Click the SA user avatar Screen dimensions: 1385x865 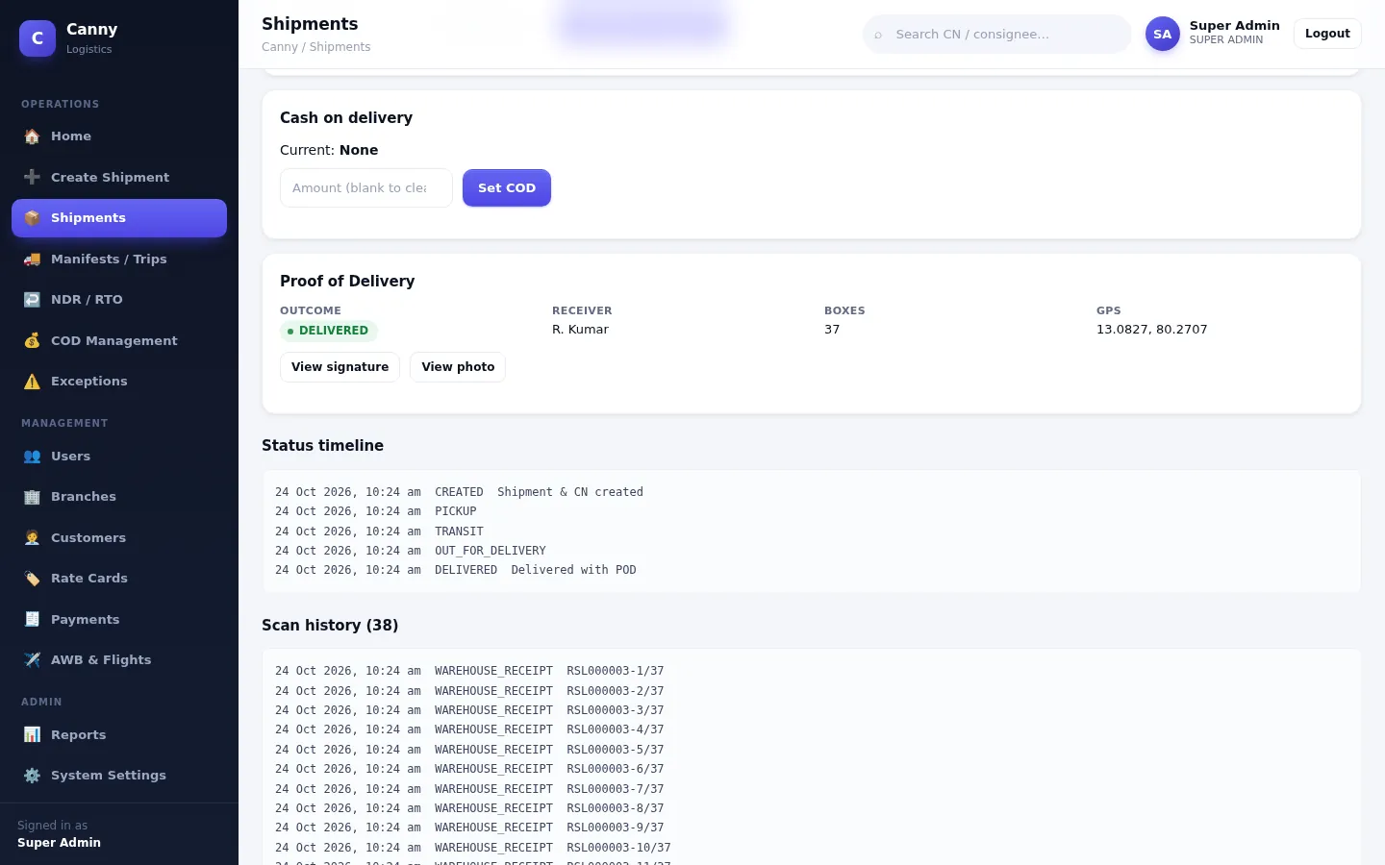click(x=1162, y=34)
